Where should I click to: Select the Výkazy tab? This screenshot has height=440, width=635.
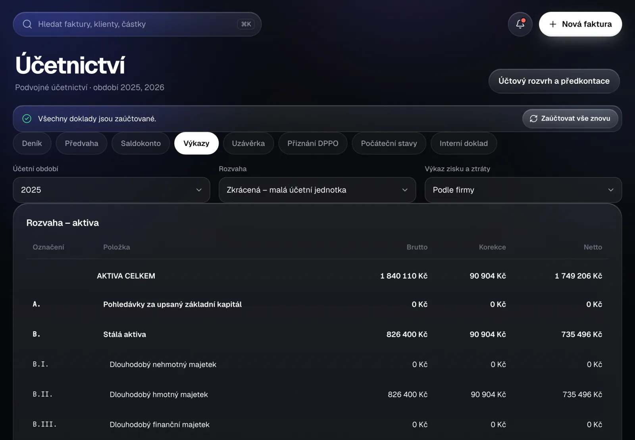[x=196, y=143]
